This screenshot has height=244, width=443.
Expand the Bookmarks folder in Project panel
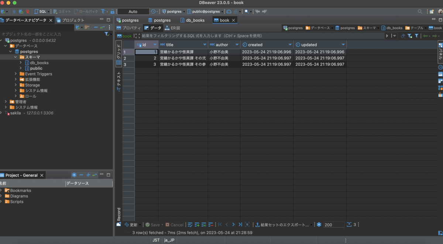click(x=1, y=190)
